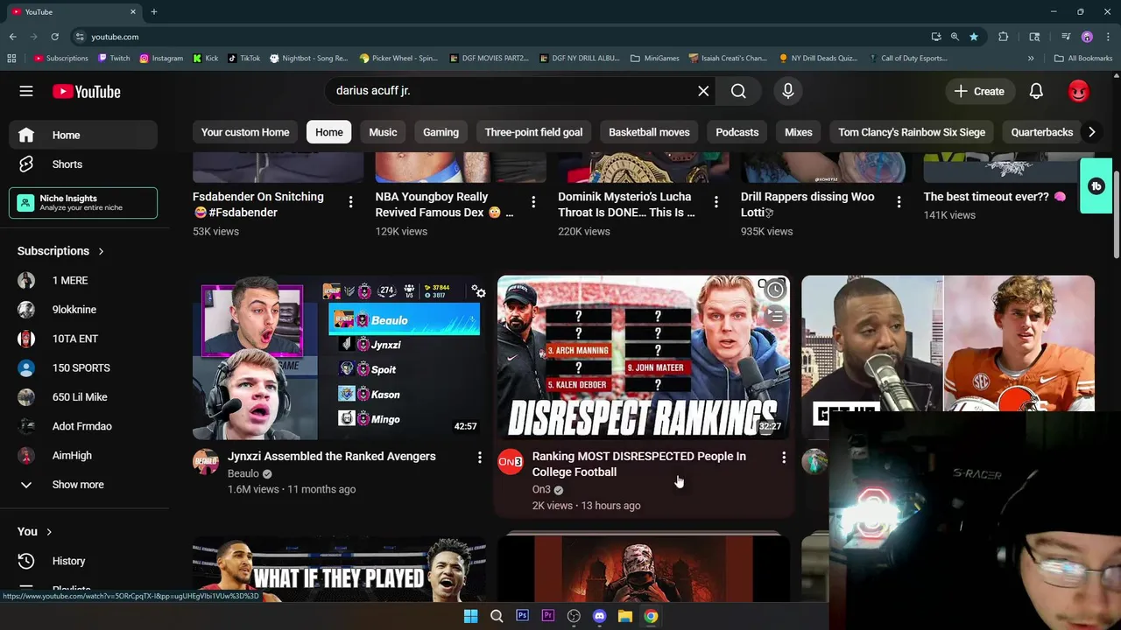Open options for Fsdabender On Snitching short
The height and width of the screenshot is (630, 1121).
click(x=350, y=202)
